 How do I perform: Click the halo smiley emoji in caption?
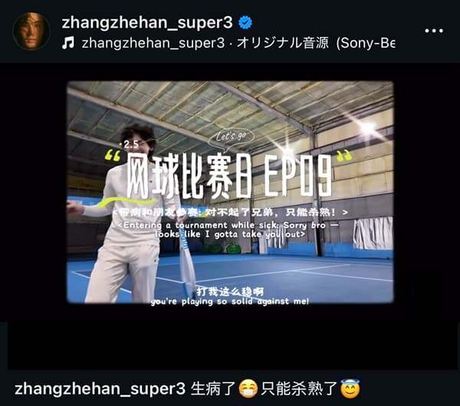(x=350, y=388)
